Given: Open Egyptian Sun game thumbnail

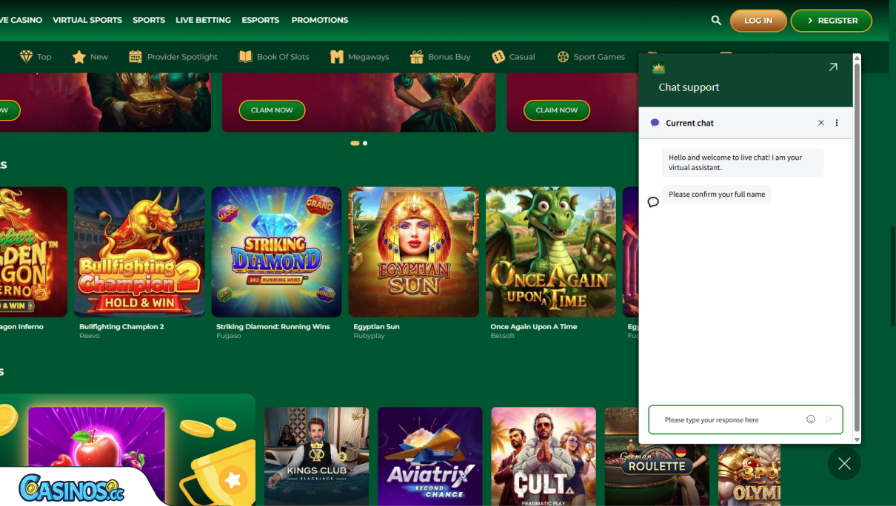Looking at the screenshot, I should 414,252.
